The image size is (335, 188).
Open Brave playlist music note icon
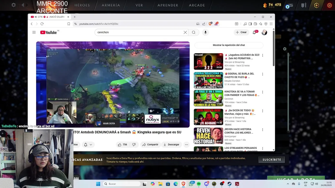pyautogui.click(x=245, y=24)
